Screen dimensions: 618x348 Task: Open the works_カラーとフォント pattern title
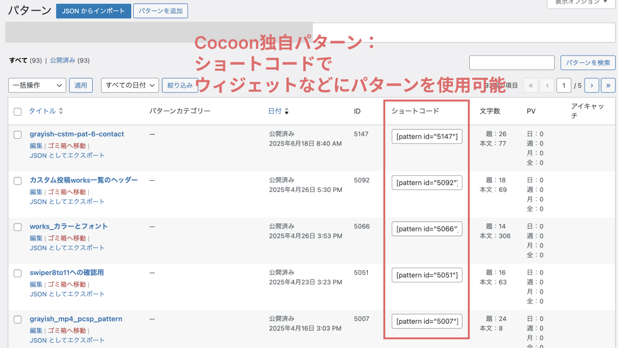(69, 226)
